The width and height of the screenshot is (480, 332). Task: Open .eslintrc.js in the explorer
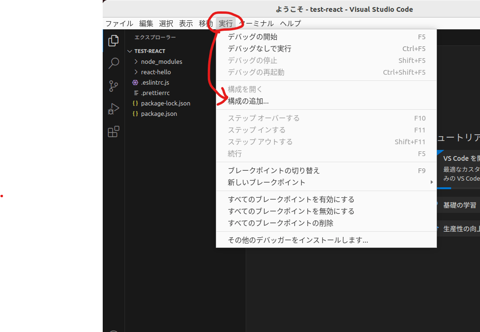(155, 83)
